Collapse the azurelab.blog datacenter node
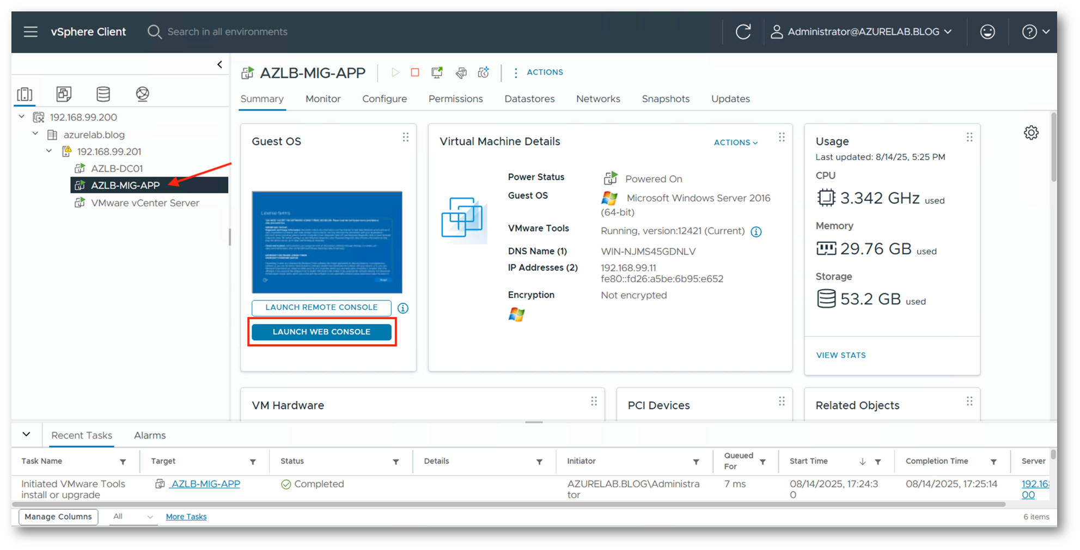Screen dimensions: 1080x550 35,134
